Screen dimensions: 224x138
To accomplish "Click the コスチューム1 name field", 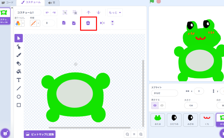I will pos(28,13).
